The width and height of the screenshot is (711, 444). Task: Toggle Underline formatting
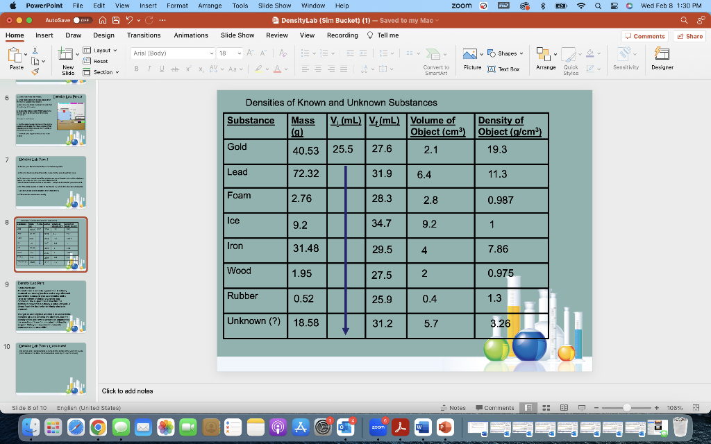[162, 69]
